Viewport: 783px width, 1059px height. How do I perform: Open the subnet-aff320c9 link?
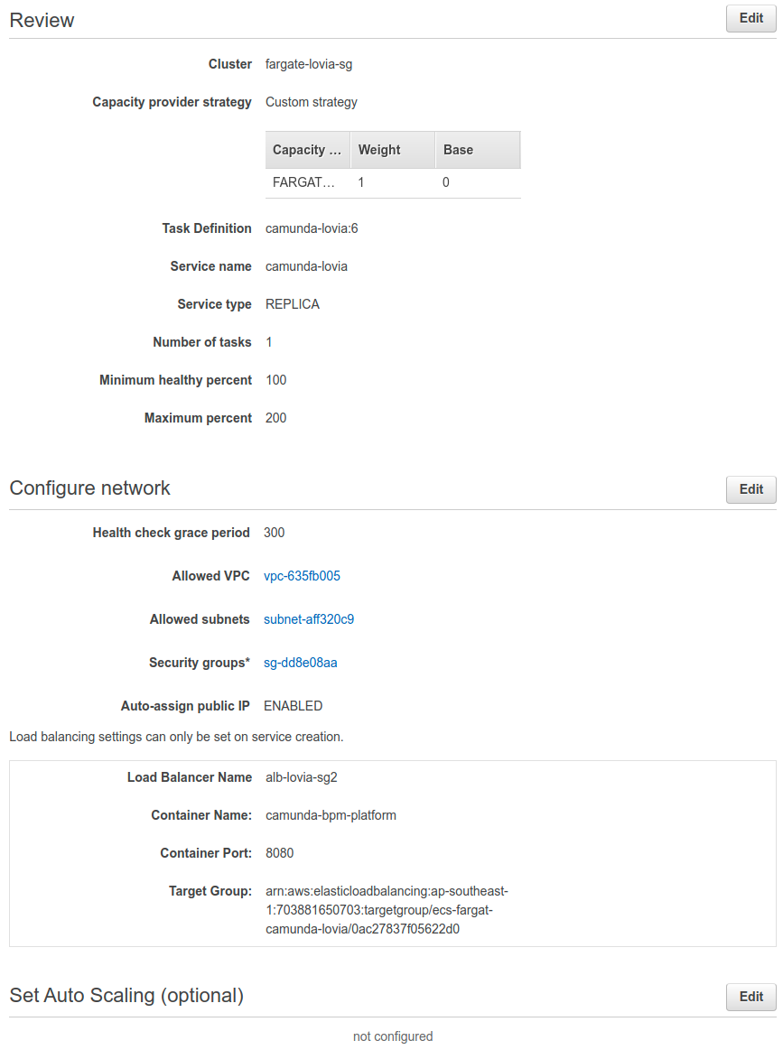[x=309, y=619]
